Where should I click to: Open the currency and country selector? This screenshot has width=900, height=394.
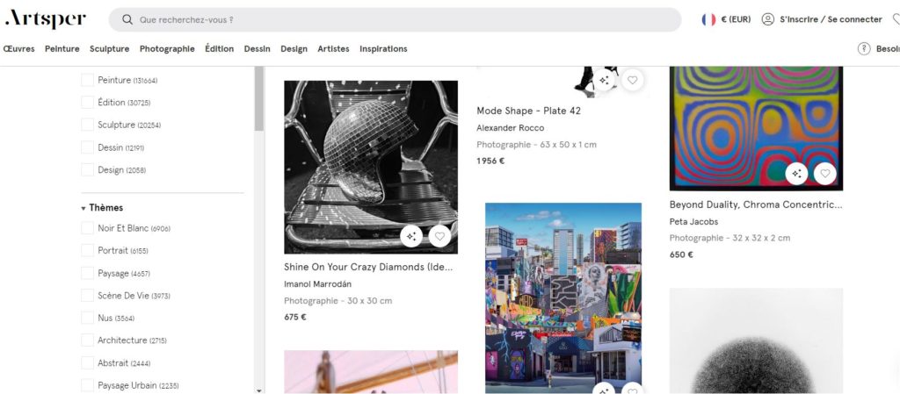coord(726,19)
